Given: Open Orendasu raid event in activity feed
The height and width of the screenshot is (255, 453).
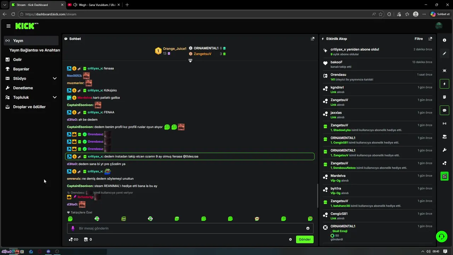Looking at the screenshot, I should (x=378, y=77).
